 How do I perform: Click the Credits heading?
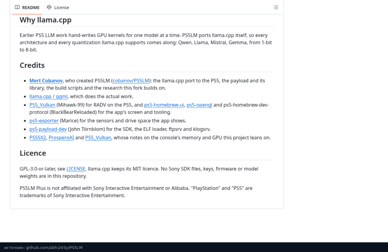[32, 65]
